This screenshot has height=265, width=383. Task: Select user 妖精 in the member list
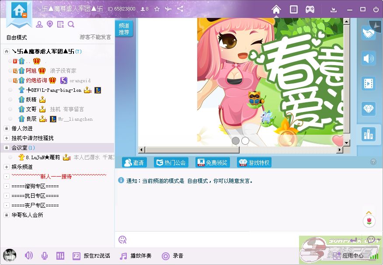31,100
